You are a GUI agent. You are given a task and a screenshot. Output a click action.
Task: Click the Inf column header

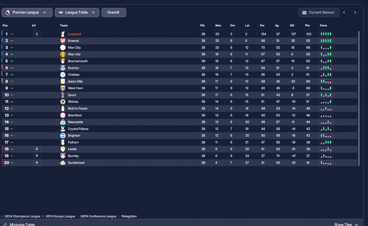coord(34,26)
